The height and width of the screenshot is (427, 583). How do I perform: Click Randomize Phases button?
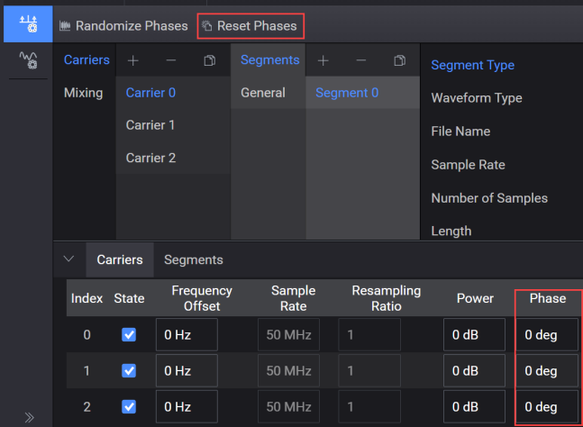pyautogui.click(x=123, y=26)
